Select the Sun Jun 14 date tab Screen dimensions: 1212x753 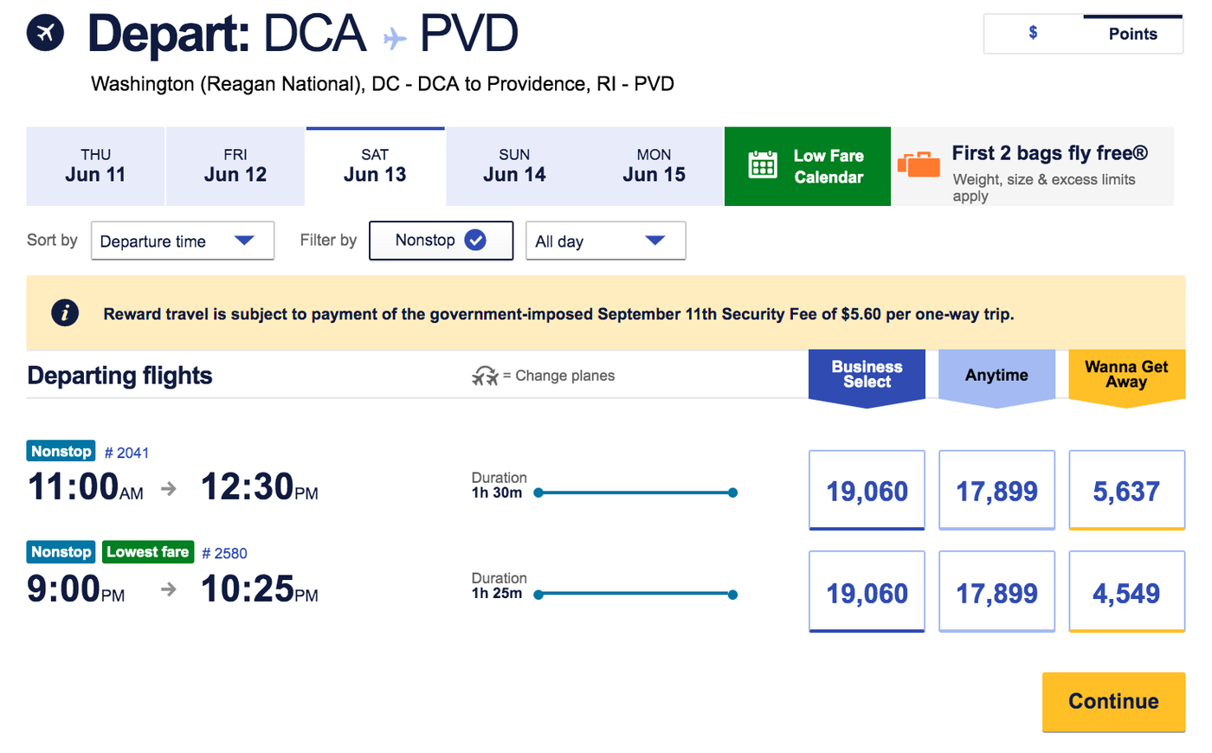point(514,166)
